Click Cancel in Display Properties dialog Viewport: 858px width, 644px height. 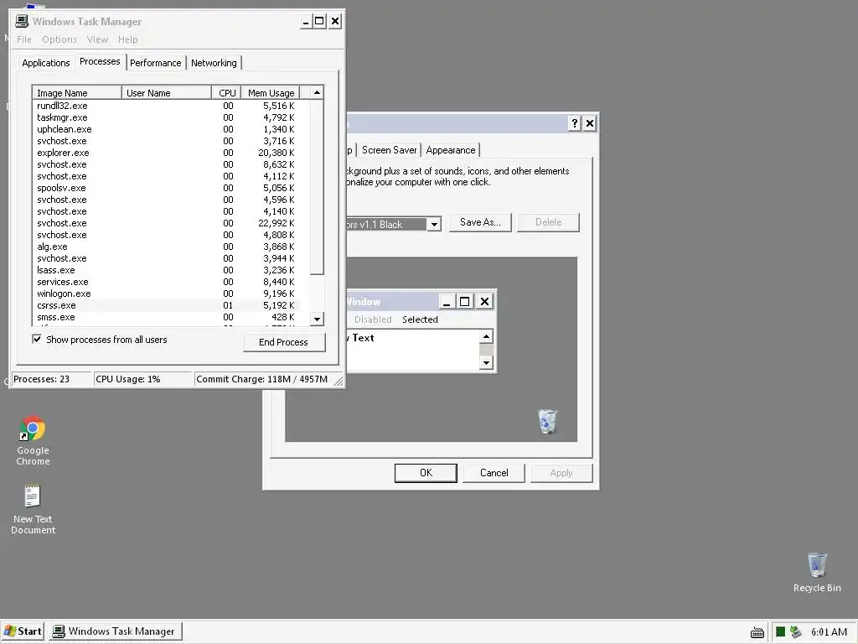pyautogui.click(x=494, y=473)
